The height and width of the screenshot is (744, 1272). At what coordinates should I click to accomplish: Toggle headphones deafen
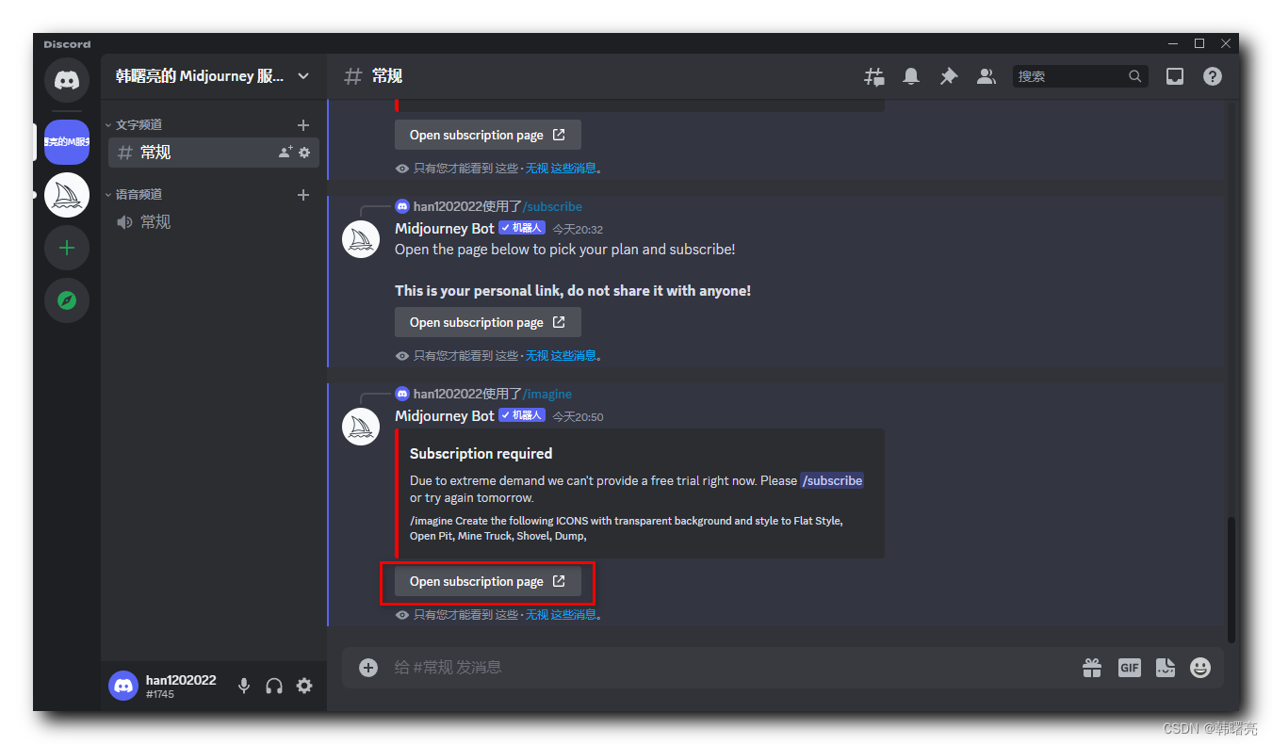(274, 686)
